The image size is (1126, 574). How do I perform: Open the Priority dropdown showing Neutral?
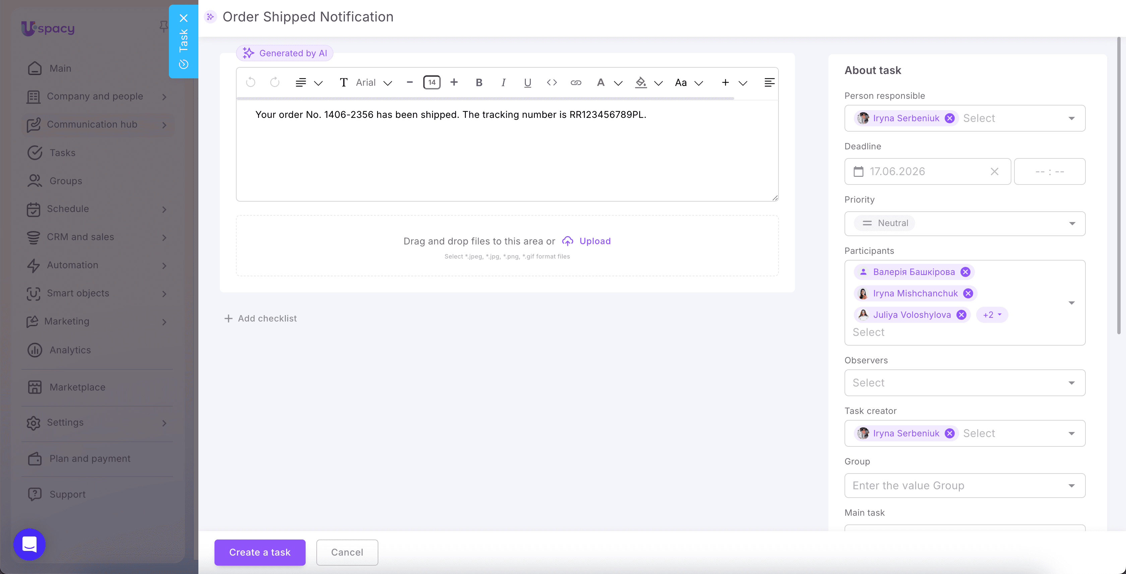tap(965, 224)
